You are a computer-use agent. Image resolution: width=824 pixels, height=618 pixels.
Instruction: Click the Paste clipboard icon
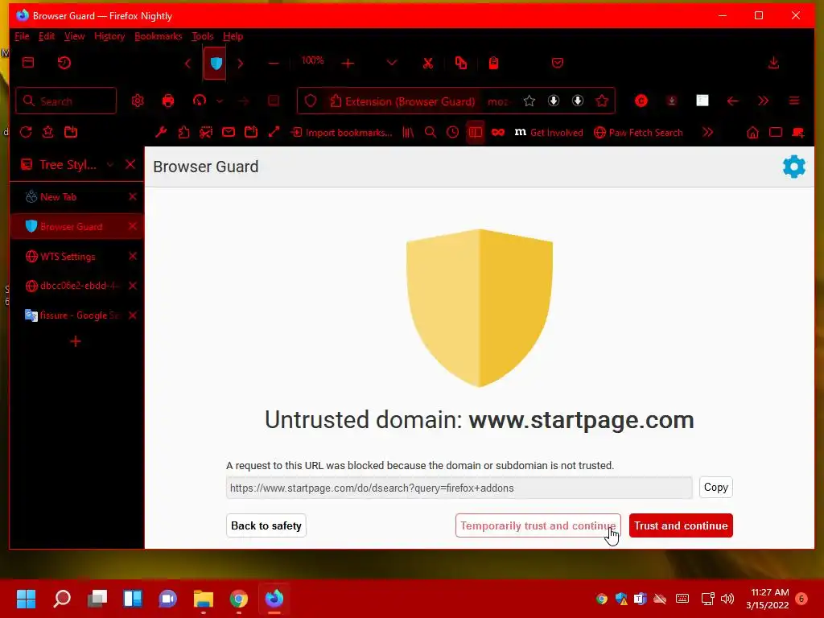pos(493,63)
